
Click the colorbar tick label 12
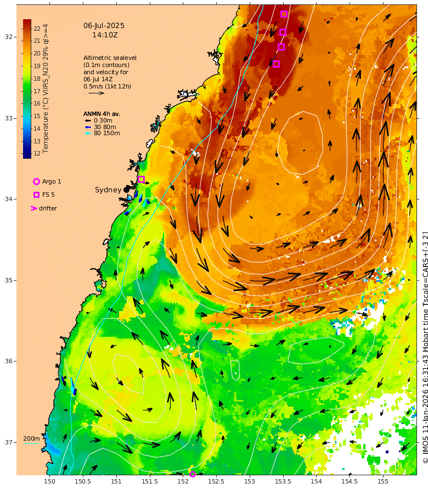coord(37,153)
